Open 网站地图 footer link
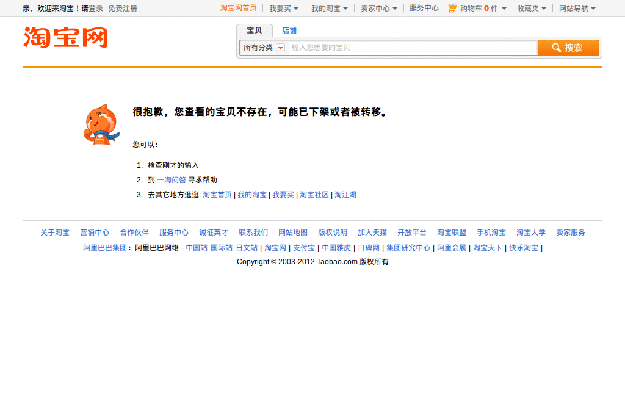 tap(293, 233)
